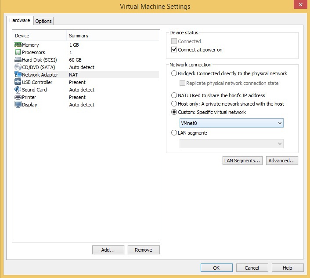Switch to the Options tab
This screenshot has width=310, height=278.
[43, 21]
